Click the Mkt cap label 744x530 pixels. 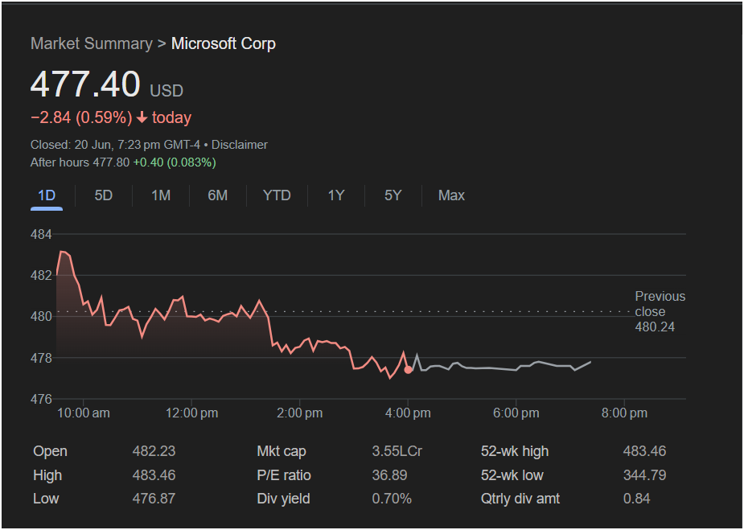click(282, 451)
